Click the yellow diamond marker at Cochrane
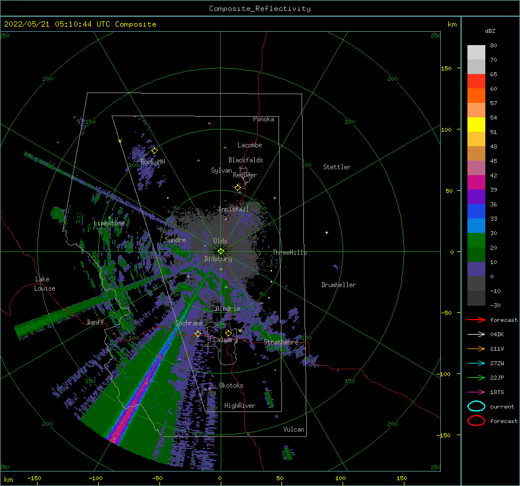 point(198,333)
